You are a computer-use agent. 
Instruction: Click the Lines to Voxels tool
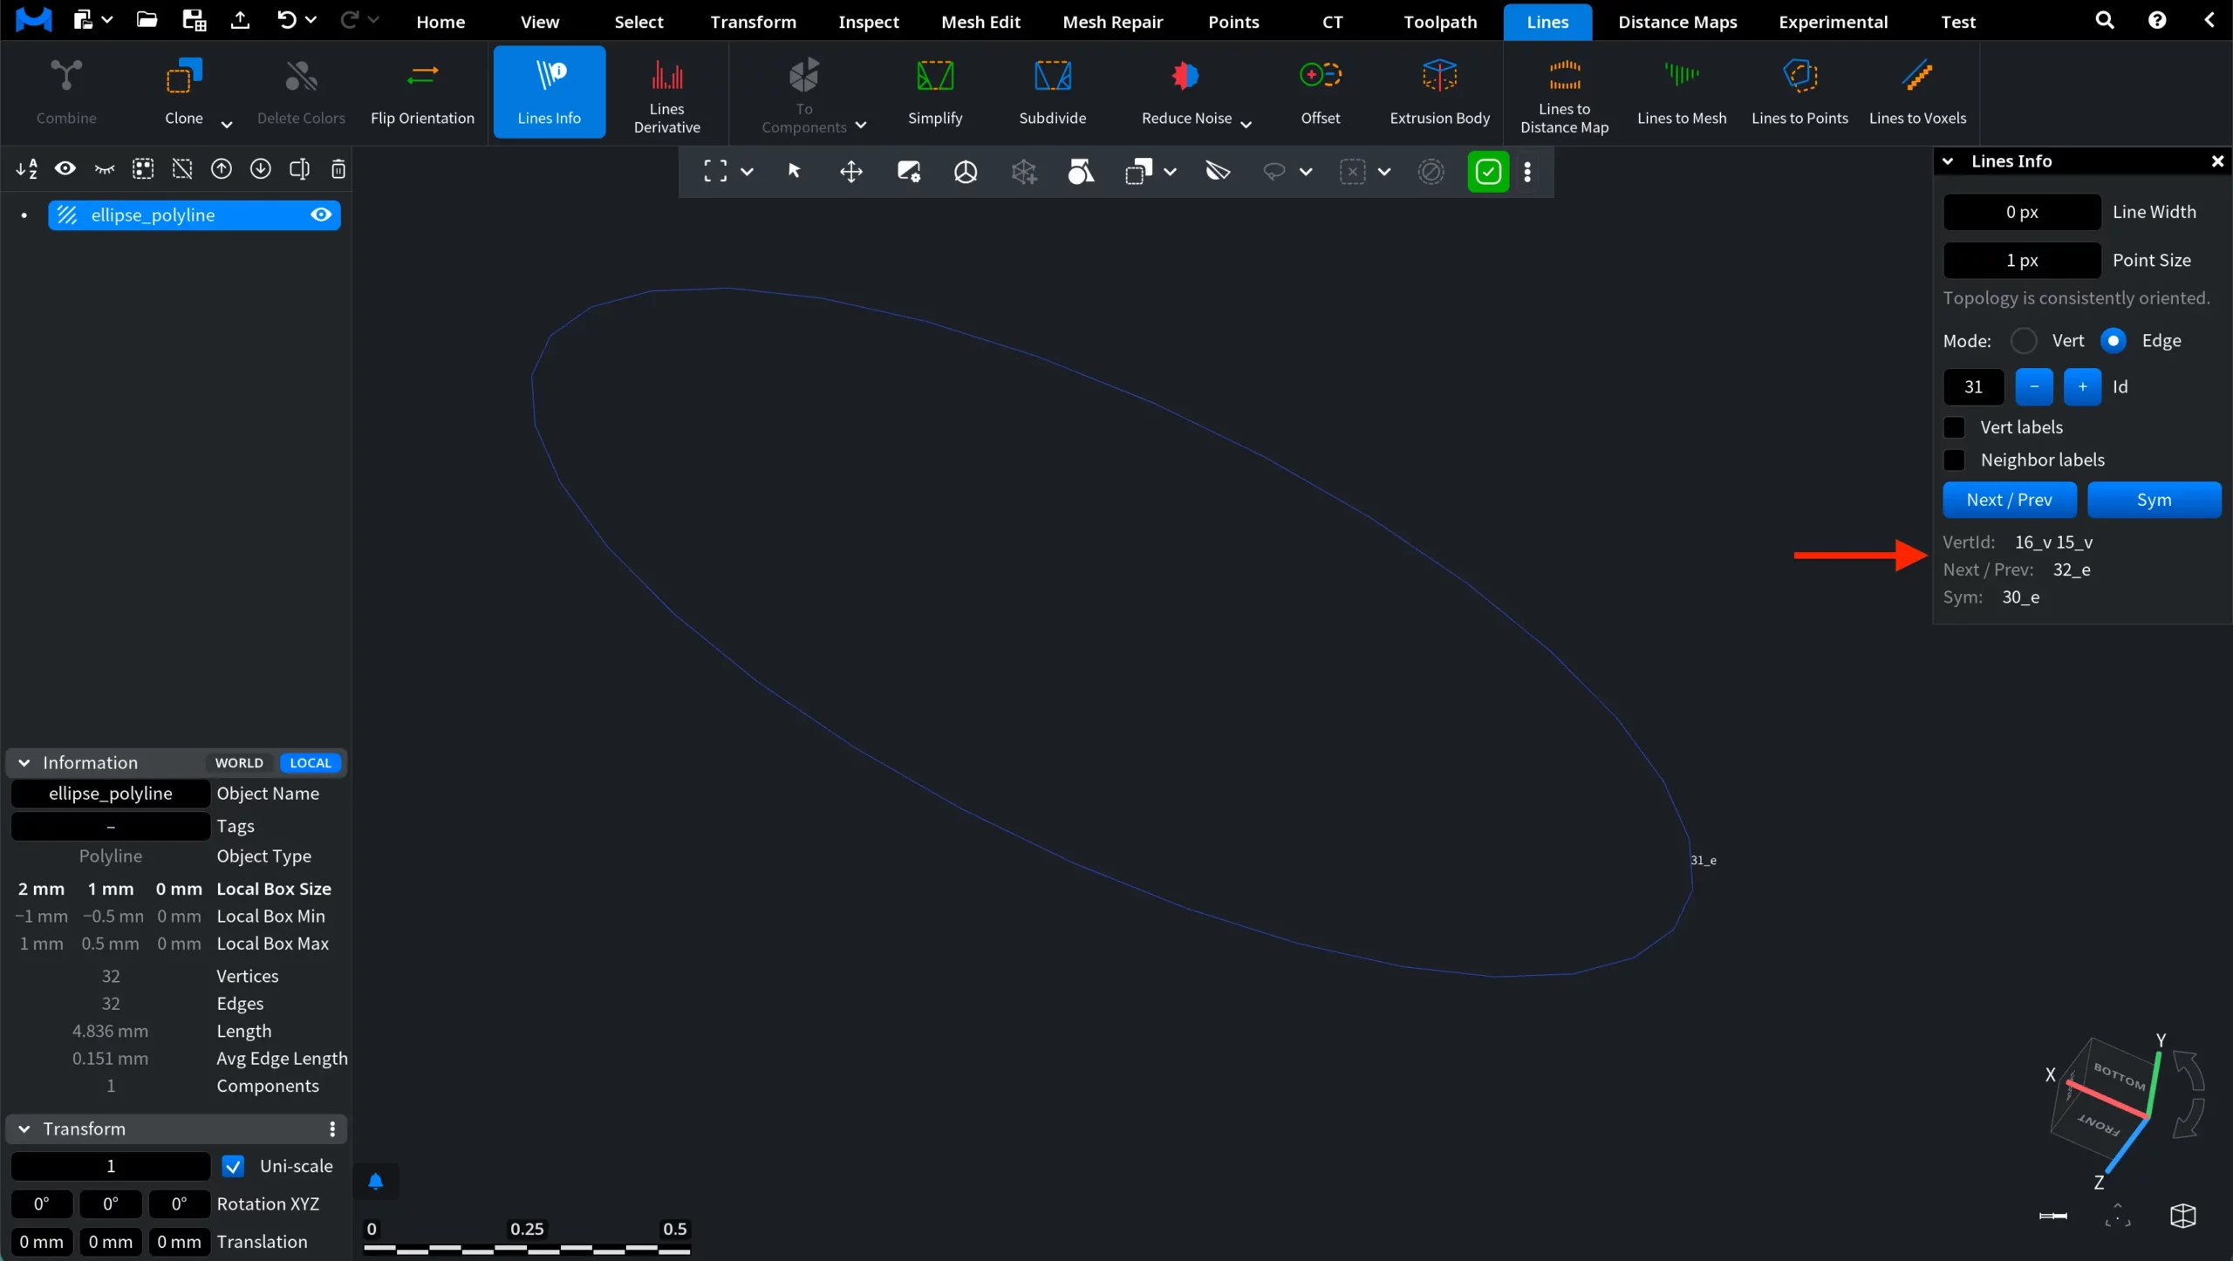[1917, 92]
